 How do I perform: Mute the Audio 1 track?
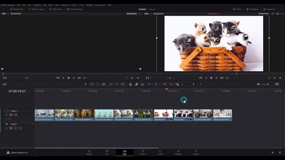20,128
